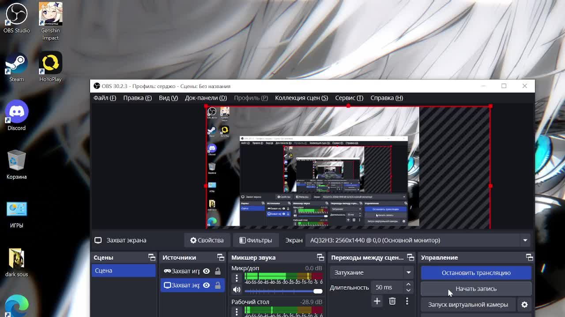
Task: Open the Коллекция сцен menu
Action: pyautogui.click(x=301, y=98)
